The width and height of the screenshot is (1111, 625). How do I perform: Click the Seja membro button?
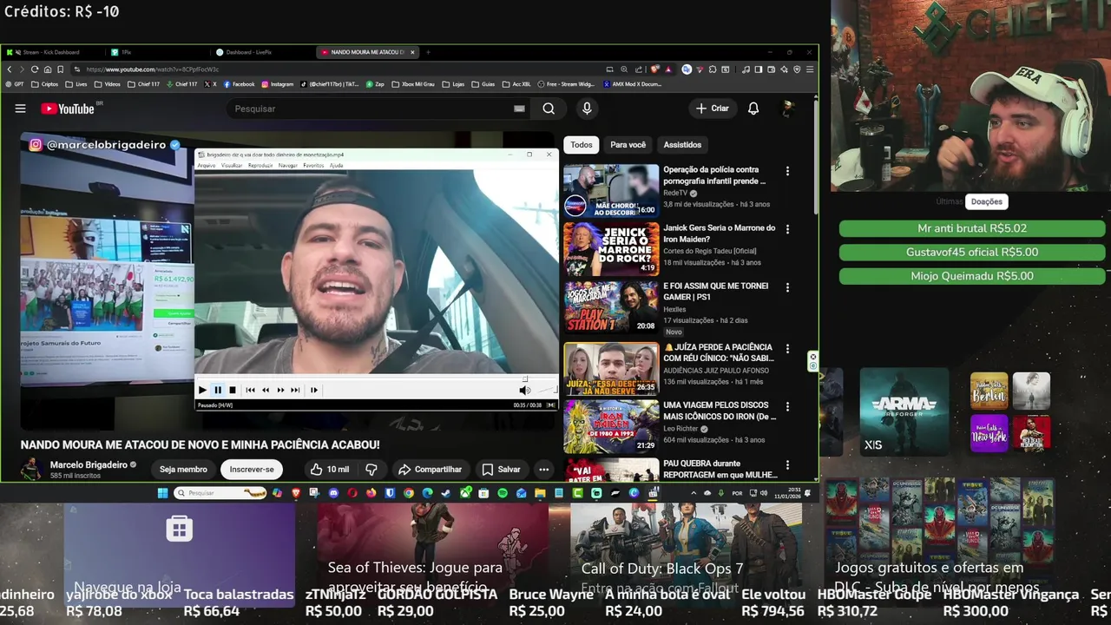pos(183,470)
